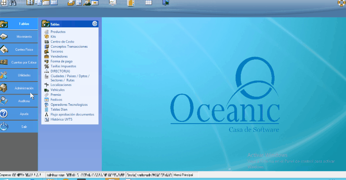This screenshot has width=346, height=180.
Task: Click the life ring help icon
Action: tap(341, 3)
